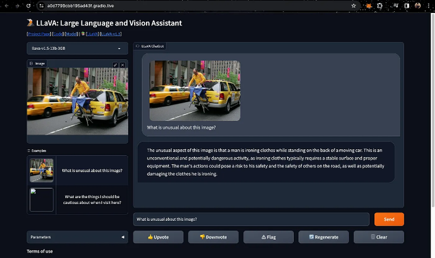
Task: Click the user question text in the chat bubble
Action: pos(181,127)
